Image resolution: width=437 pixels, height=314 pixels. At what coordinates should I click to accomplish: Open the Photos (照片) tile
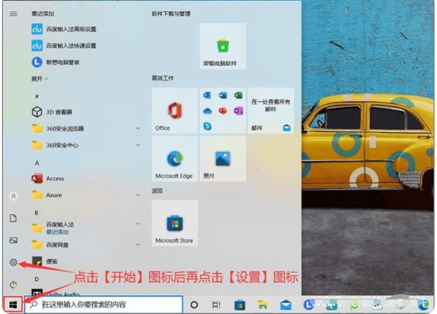pyautogui.click(x=223, y=159)
